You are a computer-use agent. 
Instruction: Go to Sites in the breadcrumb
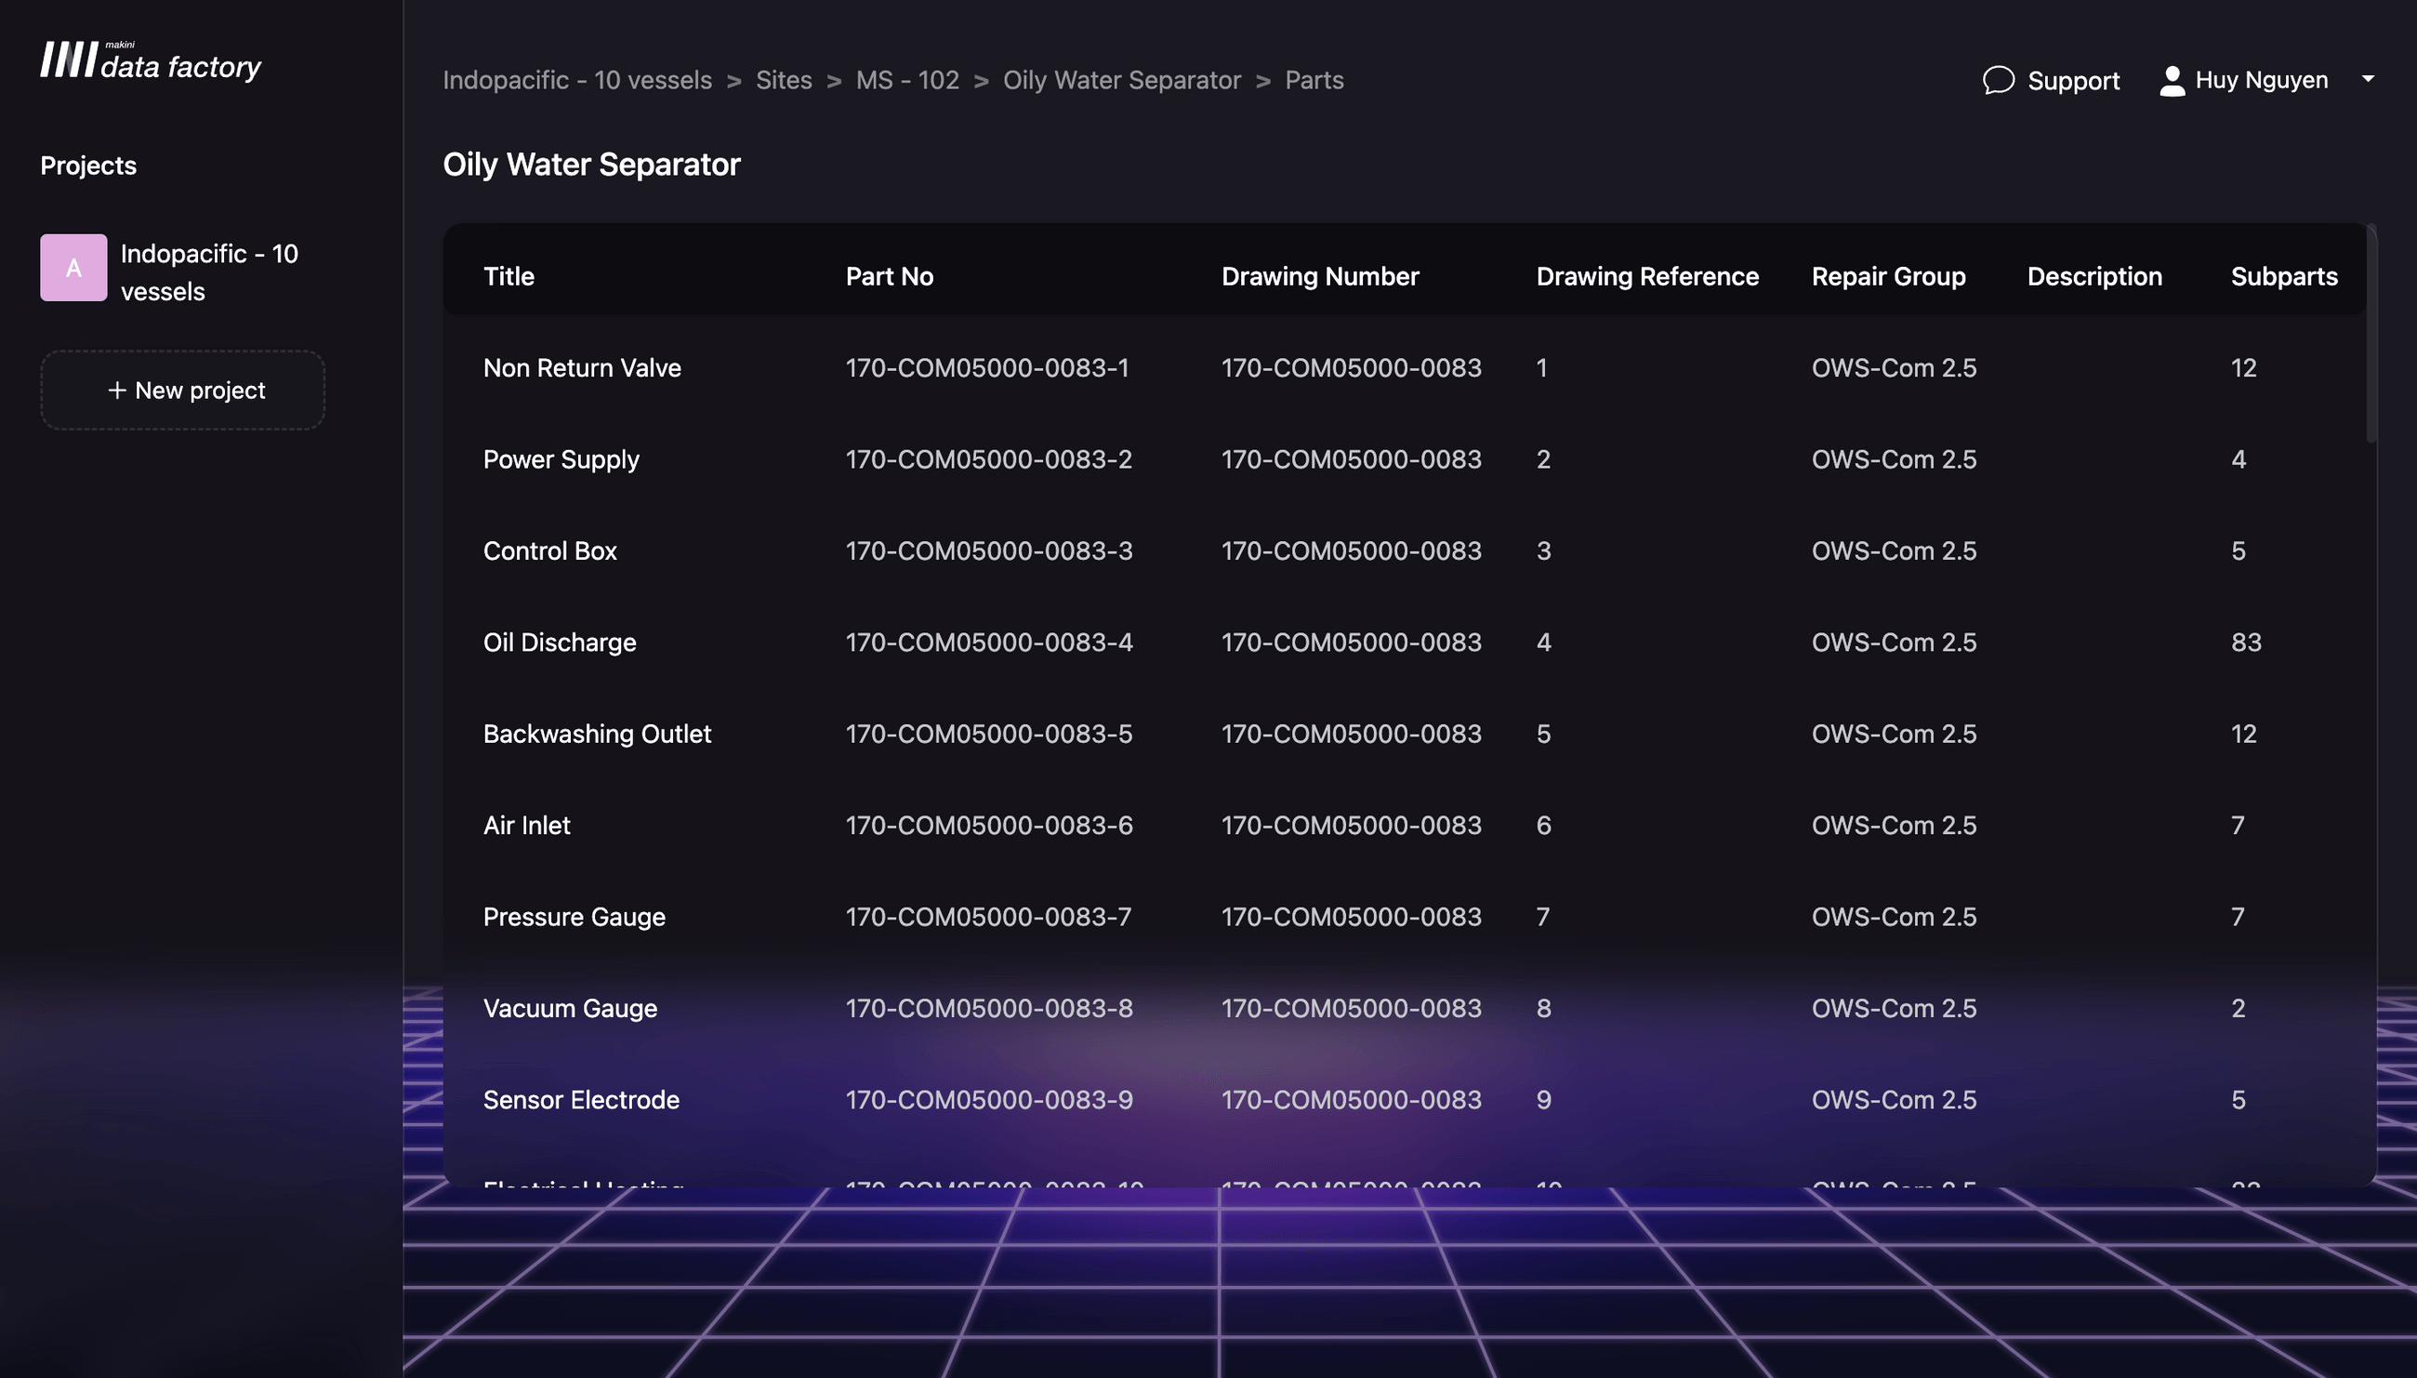(x=784, y=81)
